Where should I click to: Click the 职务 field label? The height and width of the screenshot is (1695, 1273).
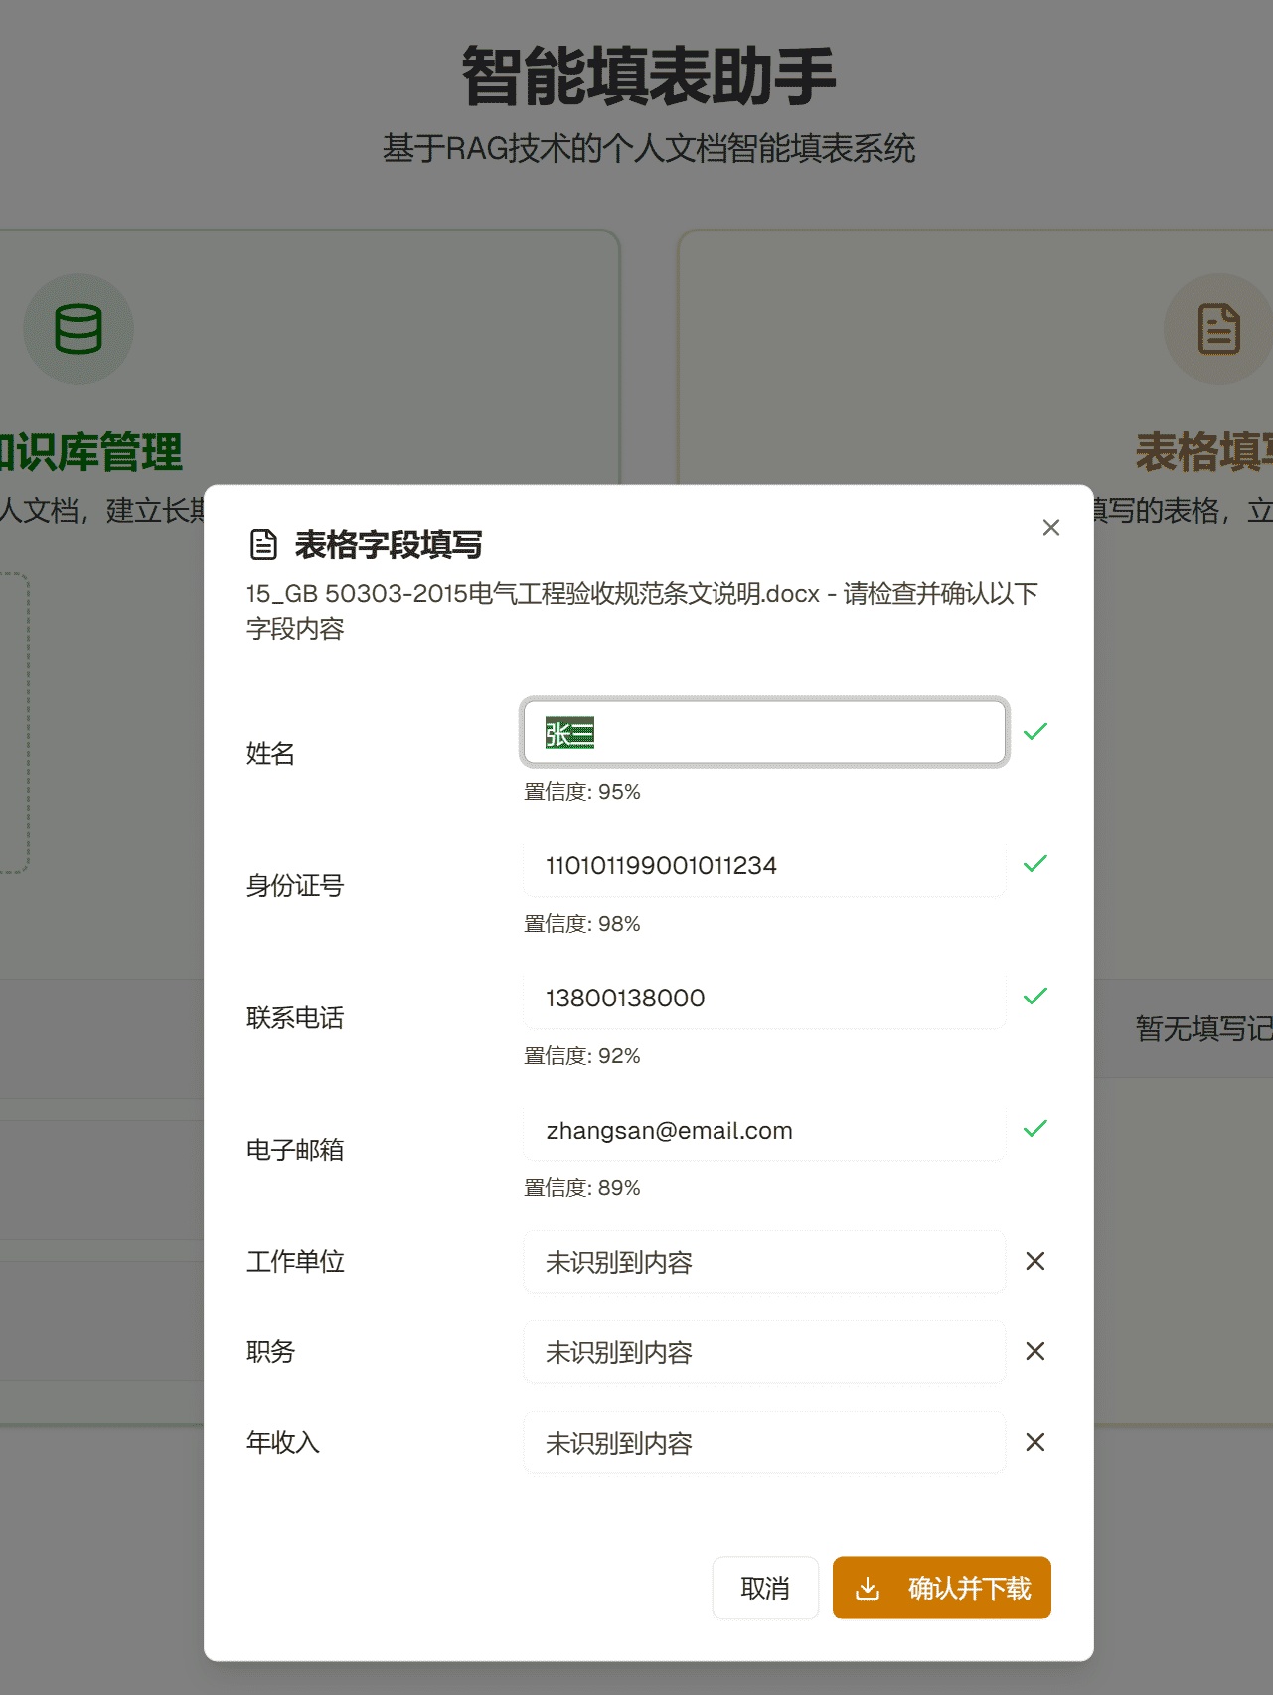tap(270, 1352)
